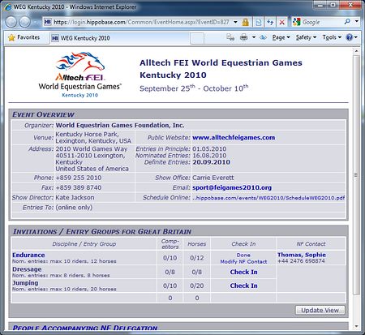Click the show office name Carrie Everett
Image resolution: width=365 pixels, height=335 pixels.
pyautogui.click(x=213, y=178)
